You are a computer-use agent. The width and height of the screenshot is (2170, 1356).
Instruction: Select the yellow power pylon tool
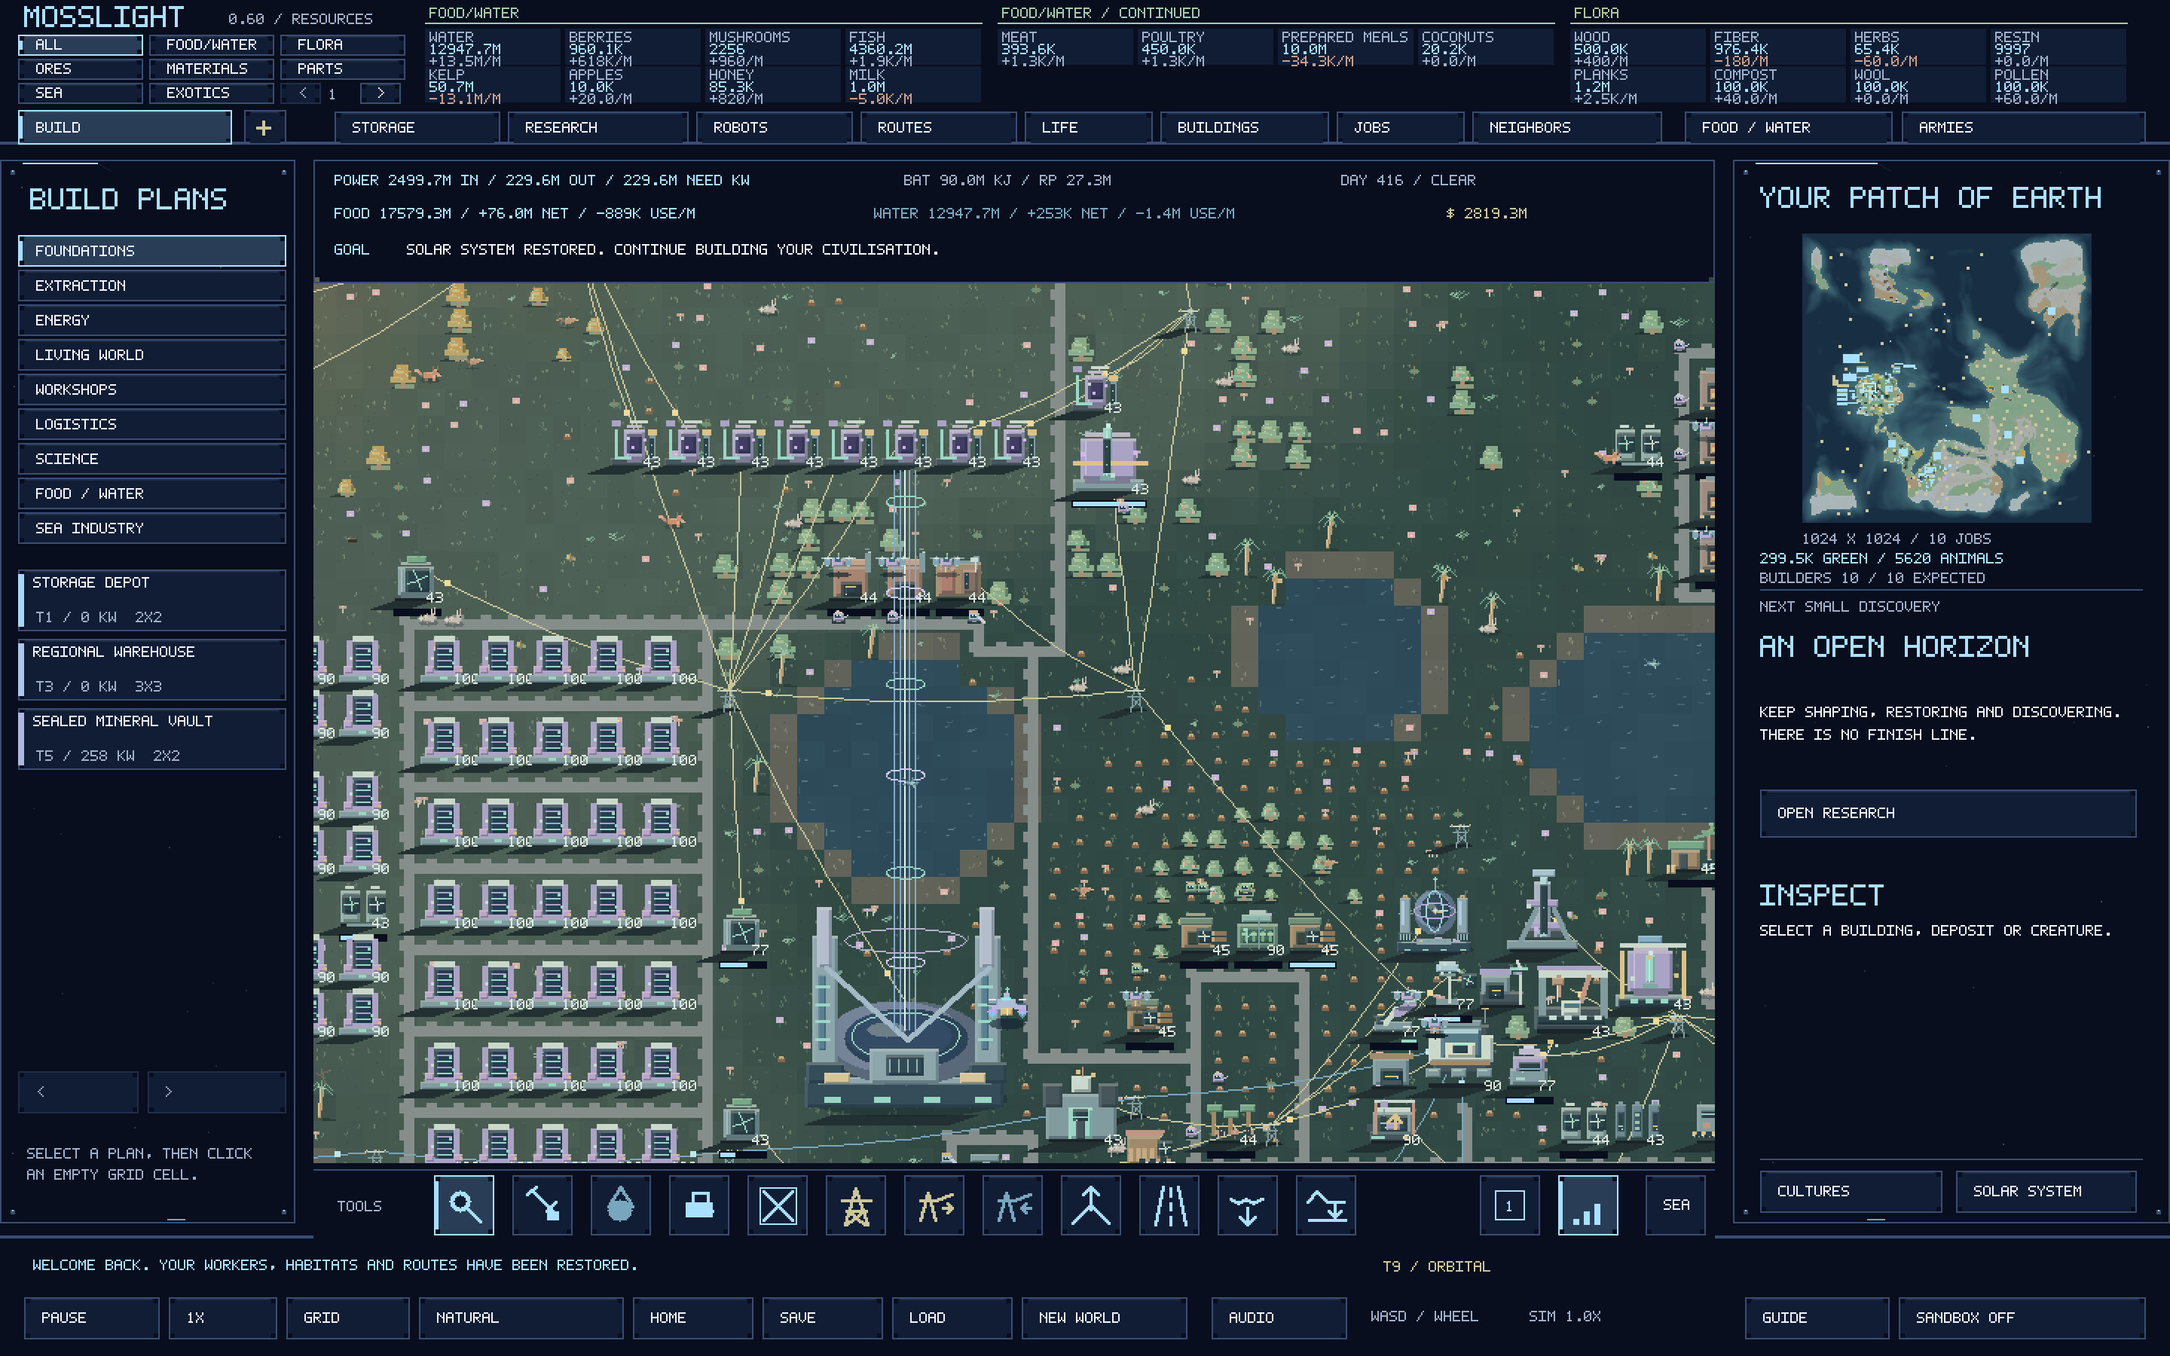click(x=857, y=1205)
